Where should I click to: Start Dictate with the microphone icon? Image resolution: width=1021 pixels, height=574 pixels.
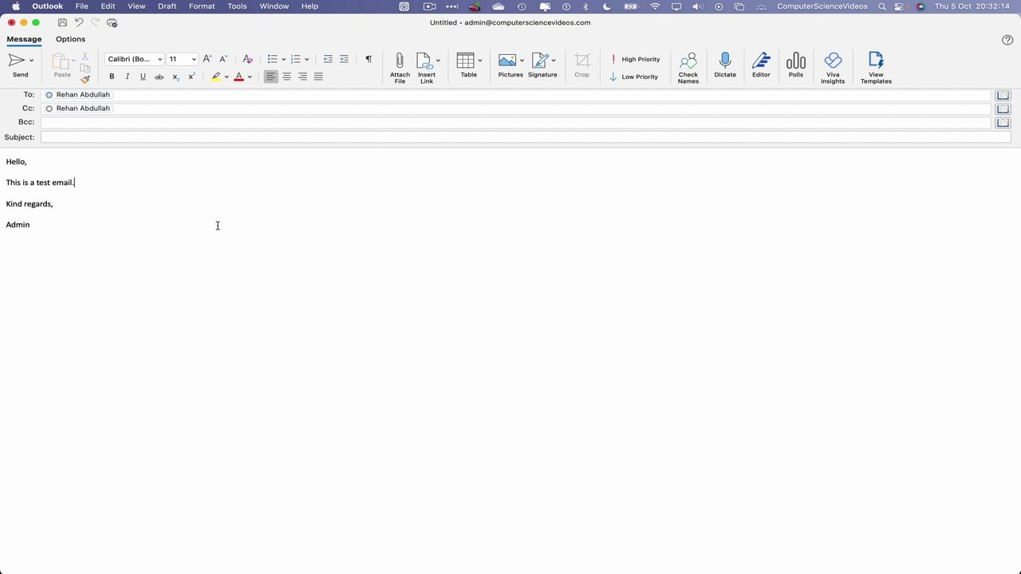tap(725, 65)
